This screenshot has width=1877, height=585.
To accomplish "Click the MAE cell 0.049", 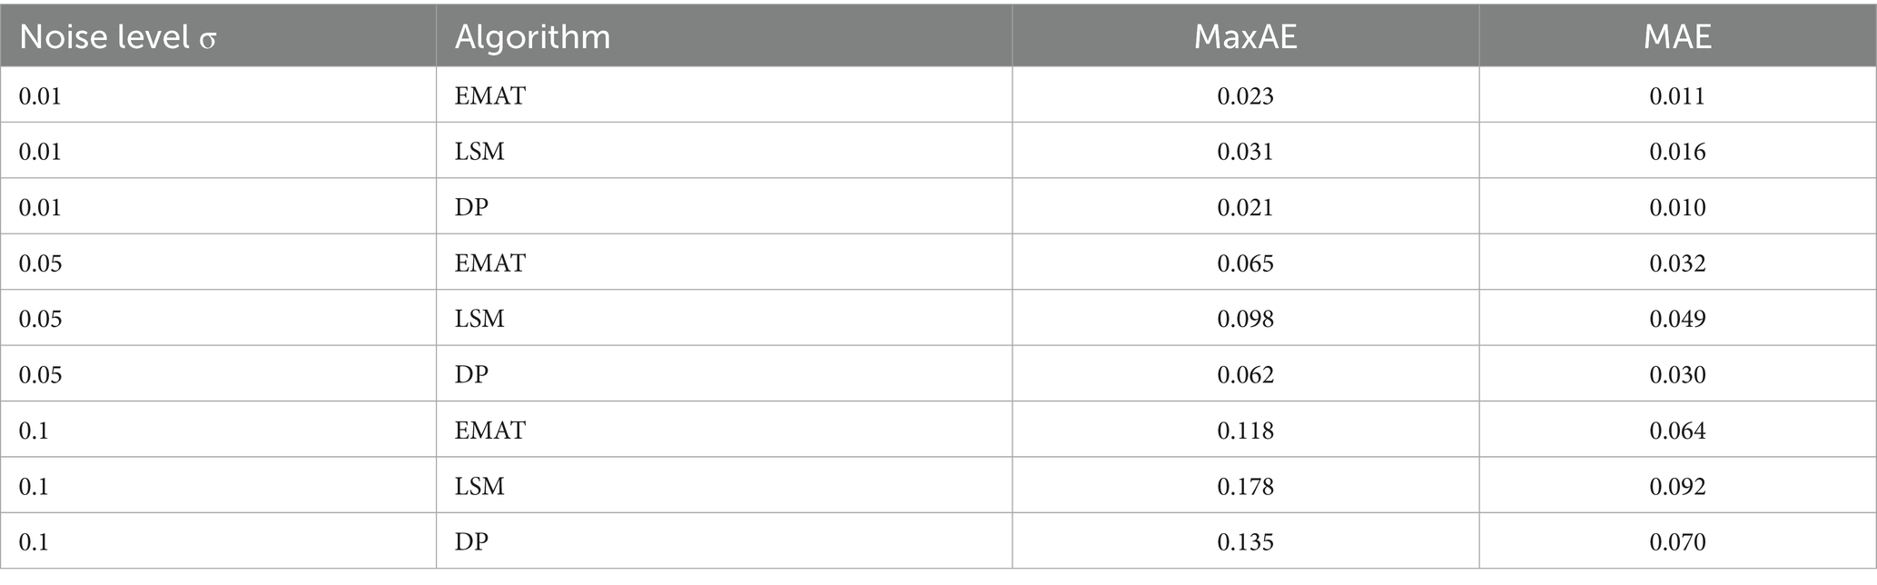I will point(1677,319).
